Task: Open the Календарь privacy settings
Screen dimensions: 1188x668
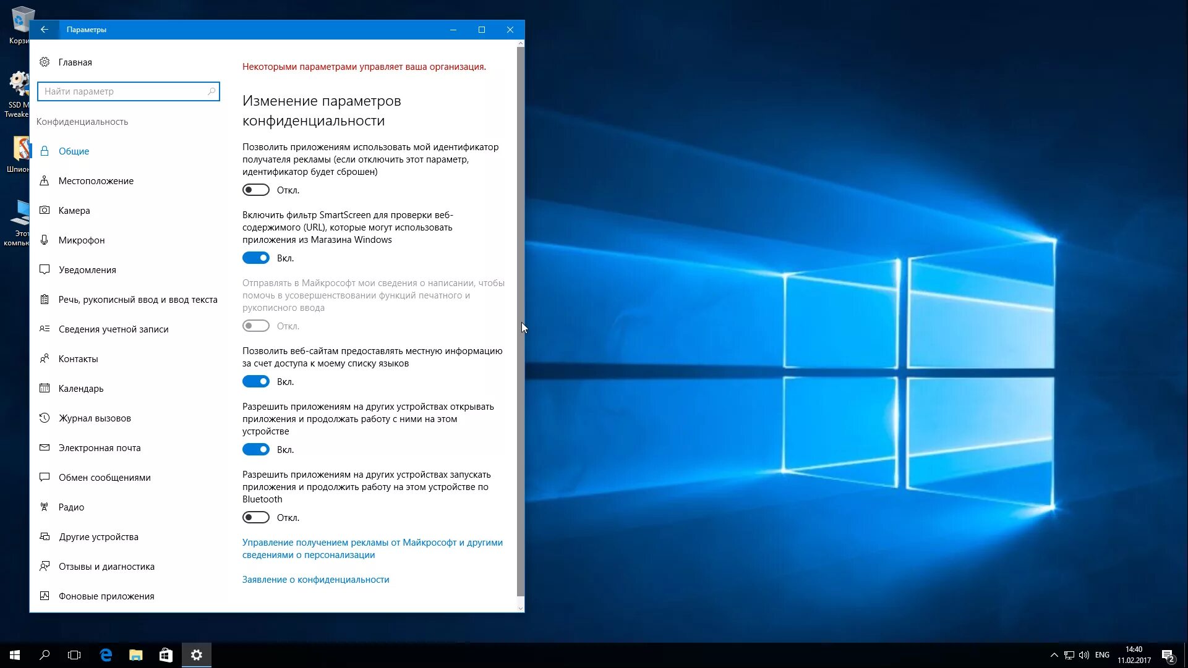Action: coord(81,389)
